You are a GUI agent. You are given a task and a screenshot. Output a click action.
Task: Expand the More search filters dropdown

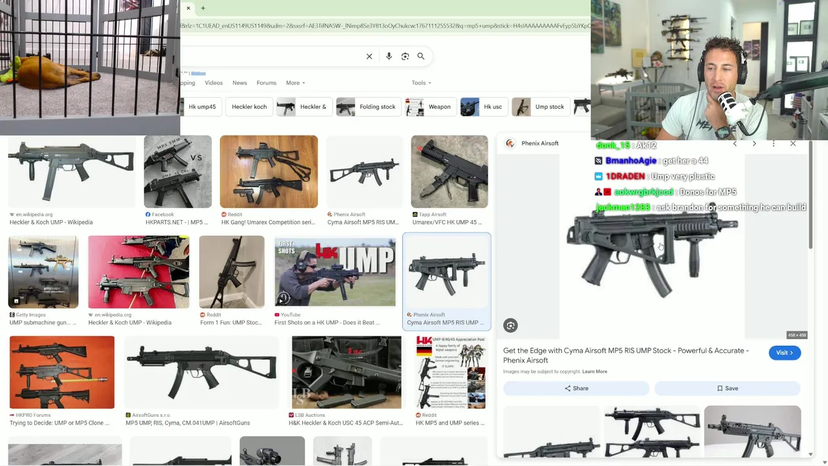pos(296,83)
